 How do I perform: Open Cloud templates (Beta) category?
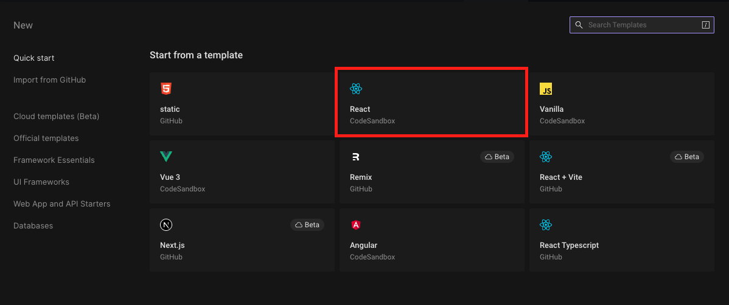[x=56, y=117]
